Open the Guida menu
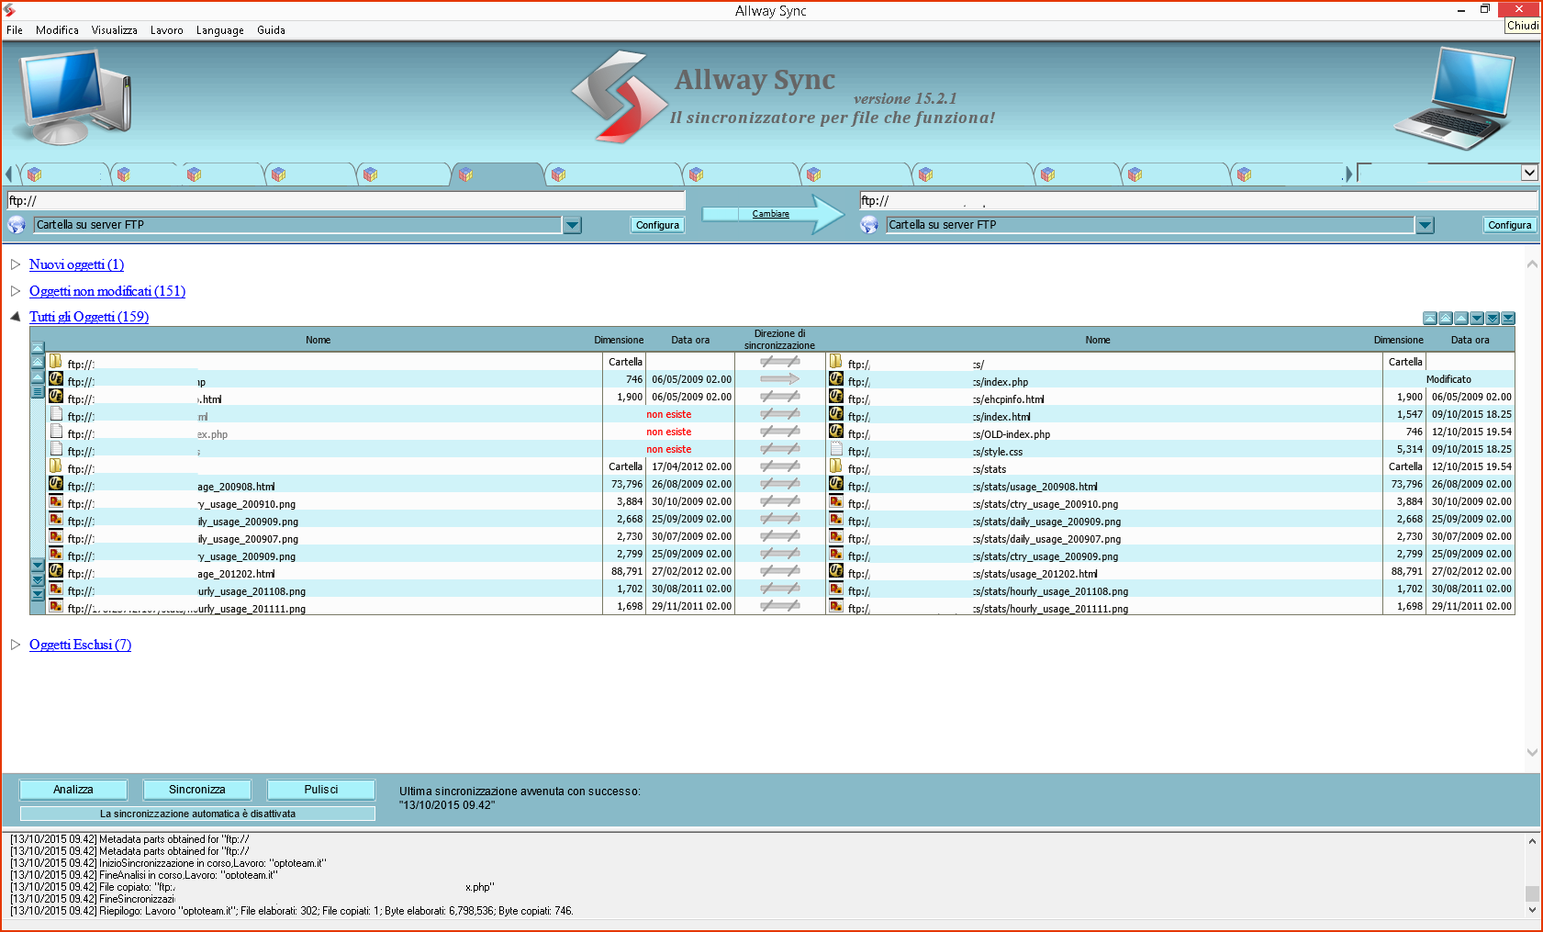 pos(271,30)
